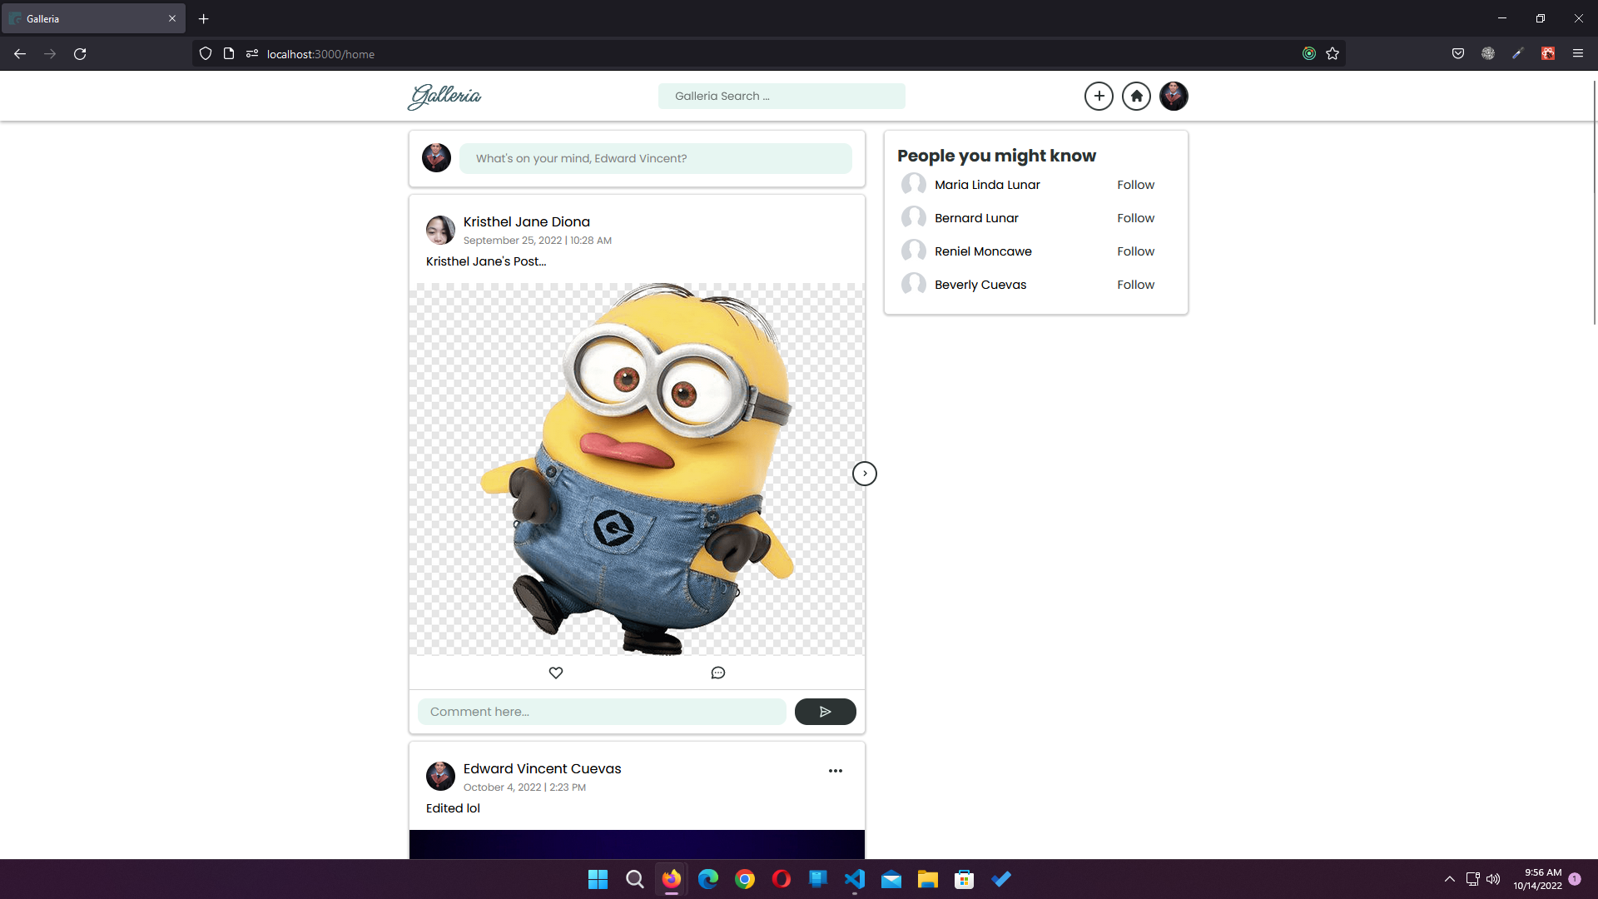The image size is (1598, 899).
Task: Follow Maria Linda Lunar
Action: (x=1135, y=185)
